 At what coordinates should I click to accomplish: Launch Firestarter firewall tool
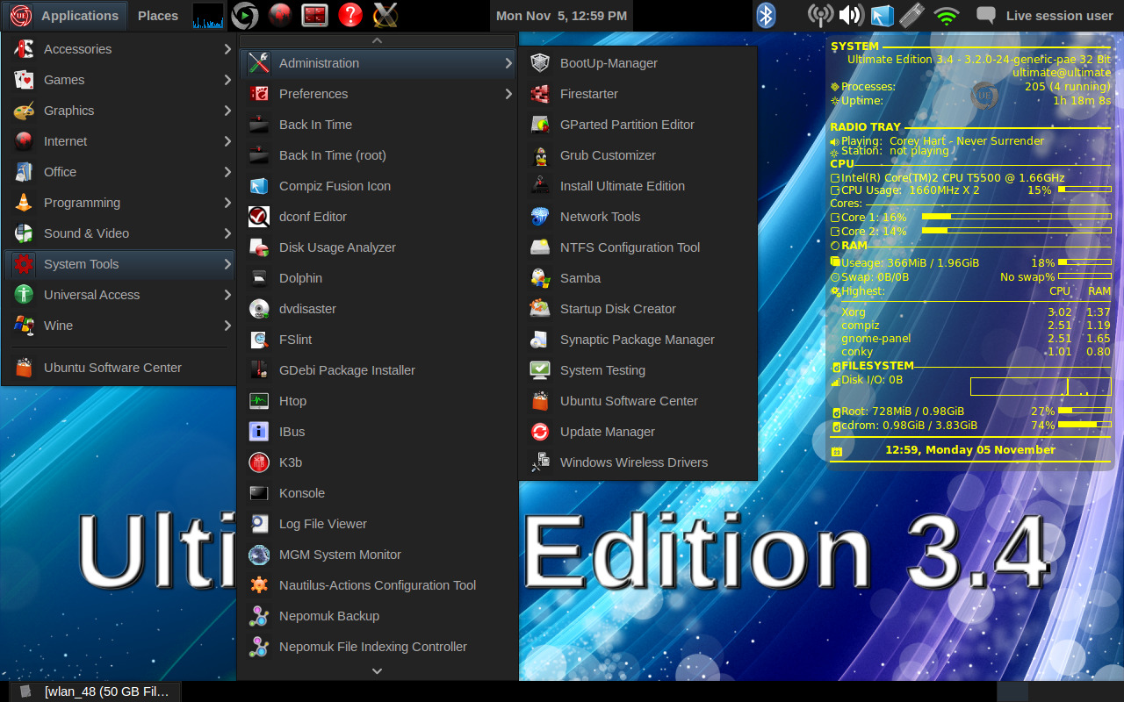pos(638,94)
